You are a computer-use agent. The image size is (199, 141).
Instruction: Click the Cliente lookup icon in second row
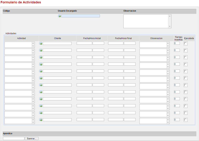(41, 50)
